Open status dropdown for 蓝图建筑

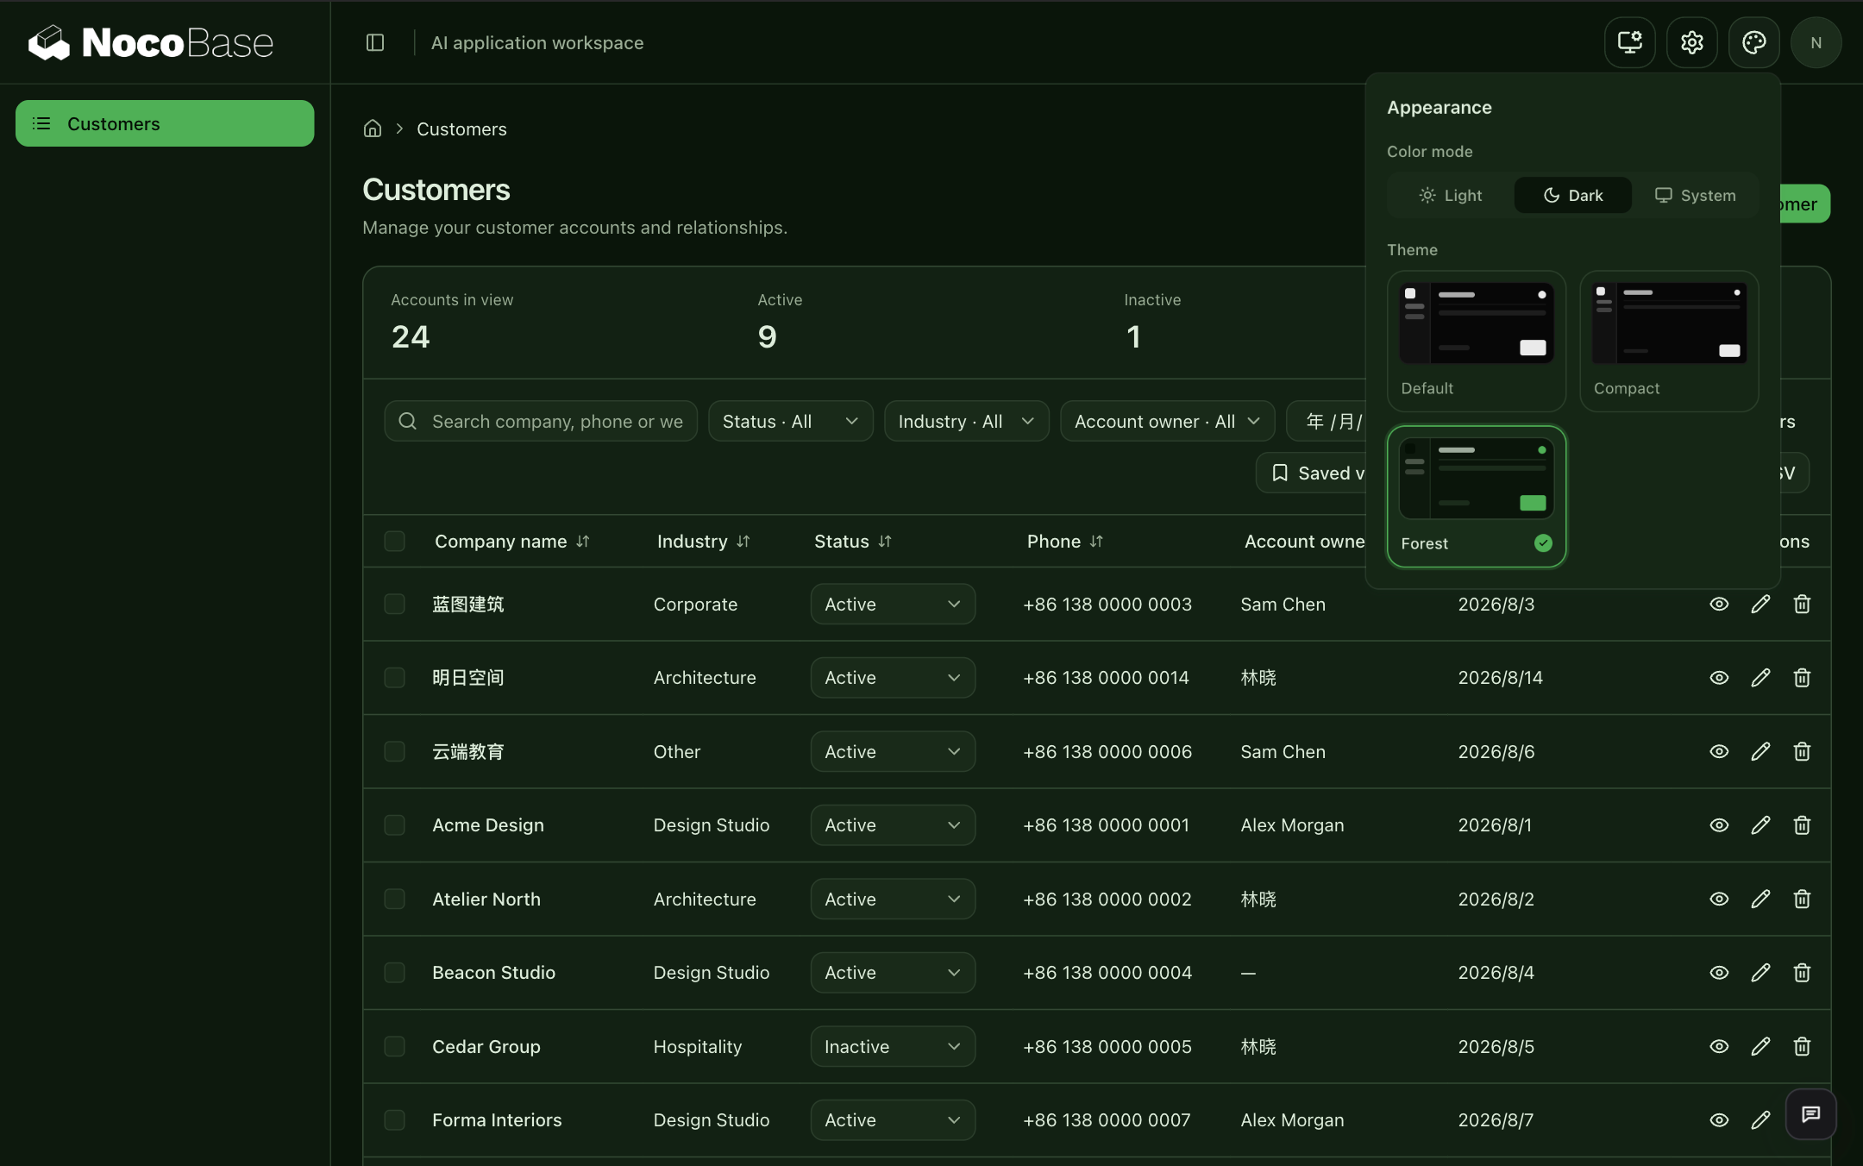tap(893, 604)
